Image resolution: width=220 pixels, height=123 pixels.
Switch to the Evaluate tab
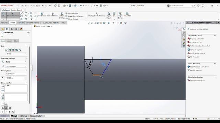pos(20,23)
